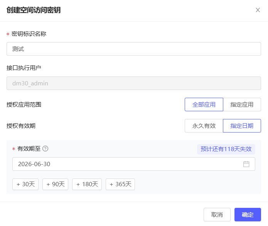Open the 2026-06-30 date picker field
This screenshot has width=268, height=226.
pyautogui.click(x=127, y=164)
